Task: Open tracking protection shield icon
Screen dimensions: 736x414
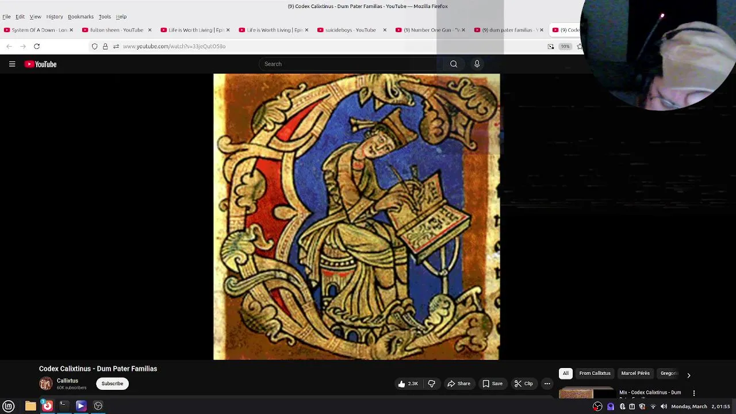Action: 95,46
